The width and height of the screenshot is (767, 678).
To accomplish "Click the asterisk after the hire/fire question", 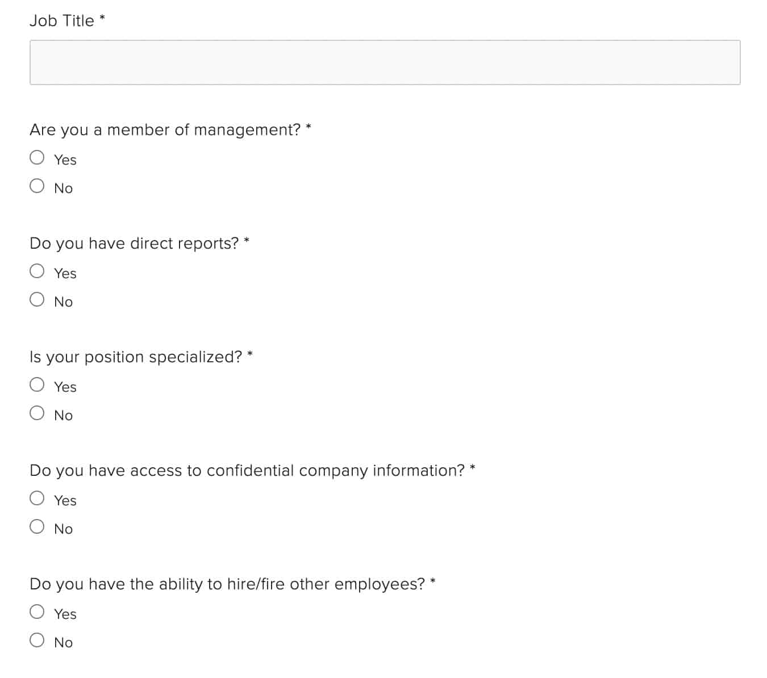I will pyautogui.click(x=433, y=581).
